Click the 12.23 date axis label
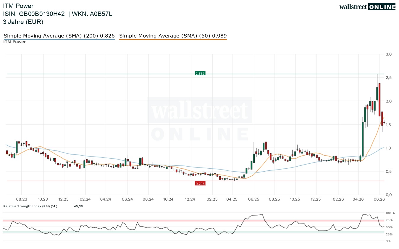This screenshot has height=249, width=399. tap(64, 199)
